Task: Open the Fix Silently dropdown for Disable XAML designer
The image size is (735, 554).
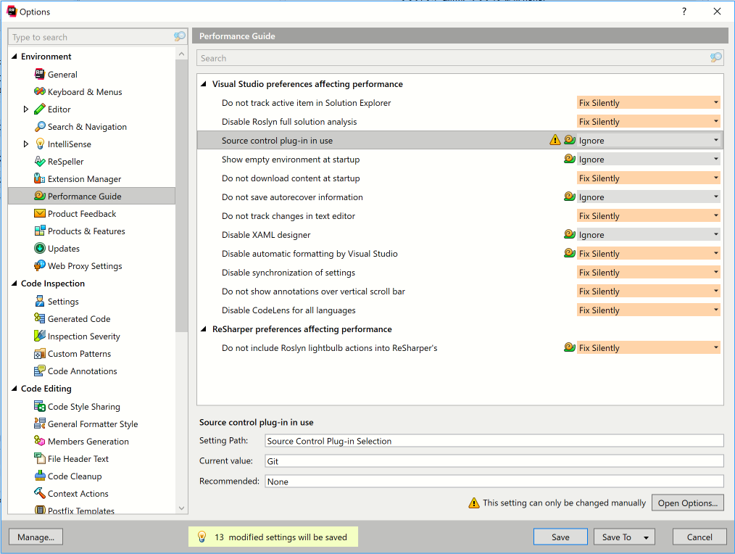Action: (x=715, y=234)
